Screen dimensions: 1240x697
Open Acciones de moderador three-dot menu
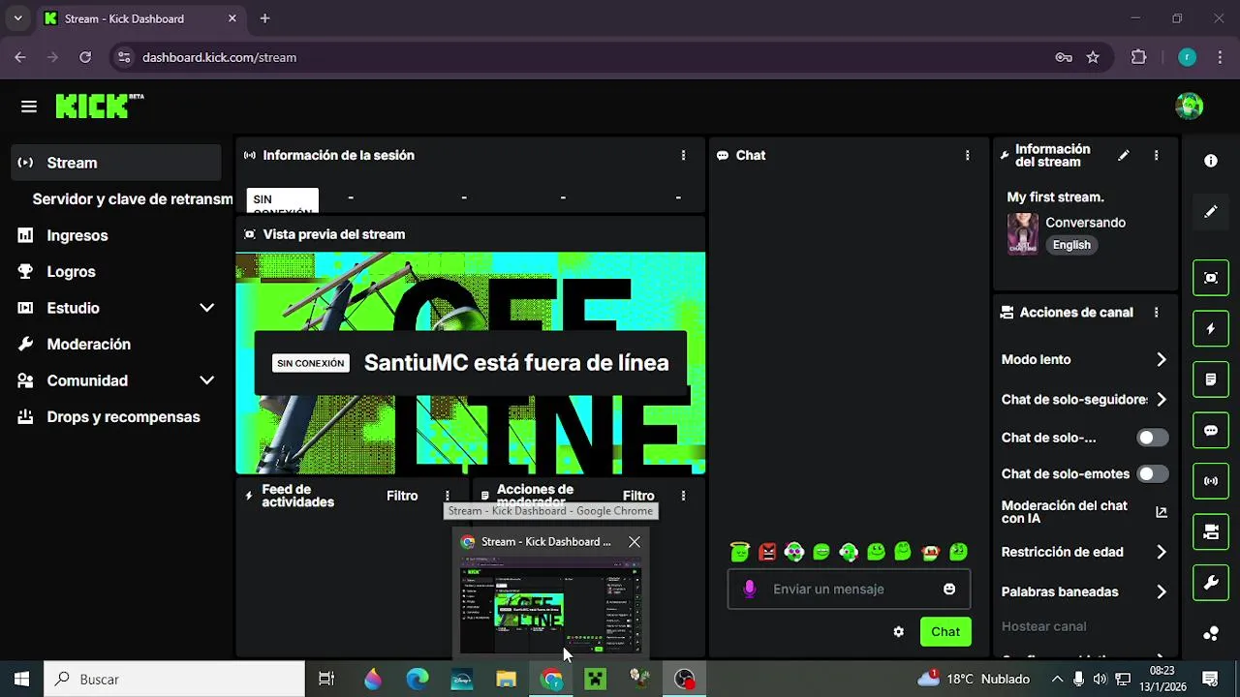(x=683, y=496)
